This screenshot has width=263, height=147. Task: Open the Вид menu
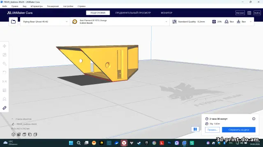(x=25, y=6)
